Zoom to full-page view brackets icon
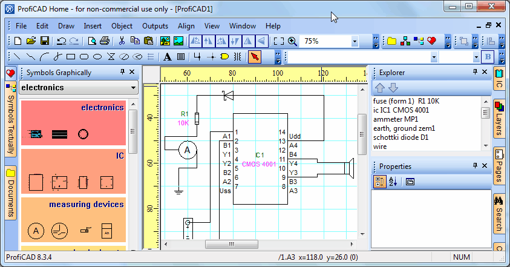 (x=279, y=41)
